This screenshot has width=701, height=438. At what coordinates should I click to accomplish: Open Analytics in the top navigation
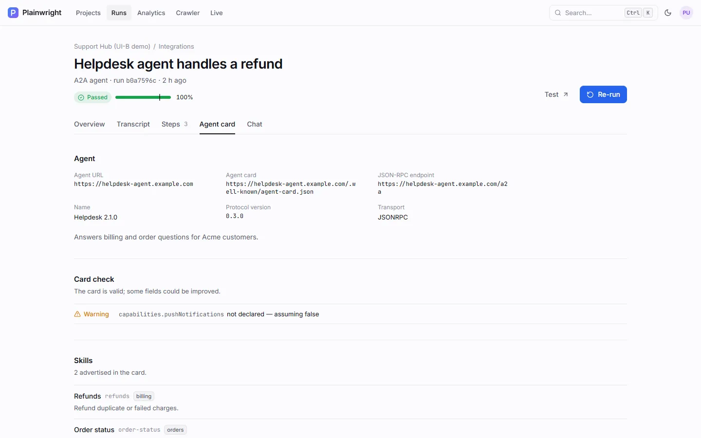151,13
